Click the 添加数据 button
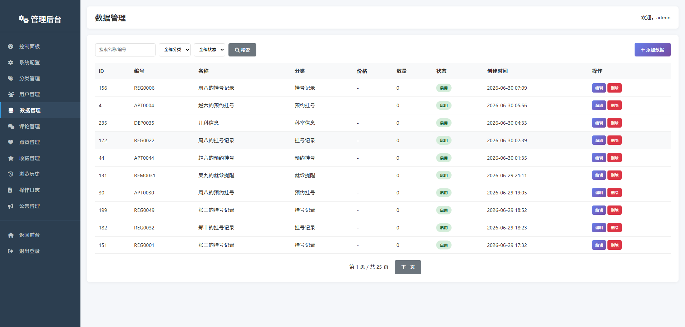The width and height of the screenshot is (685, 327). click(x=652, y=50)
